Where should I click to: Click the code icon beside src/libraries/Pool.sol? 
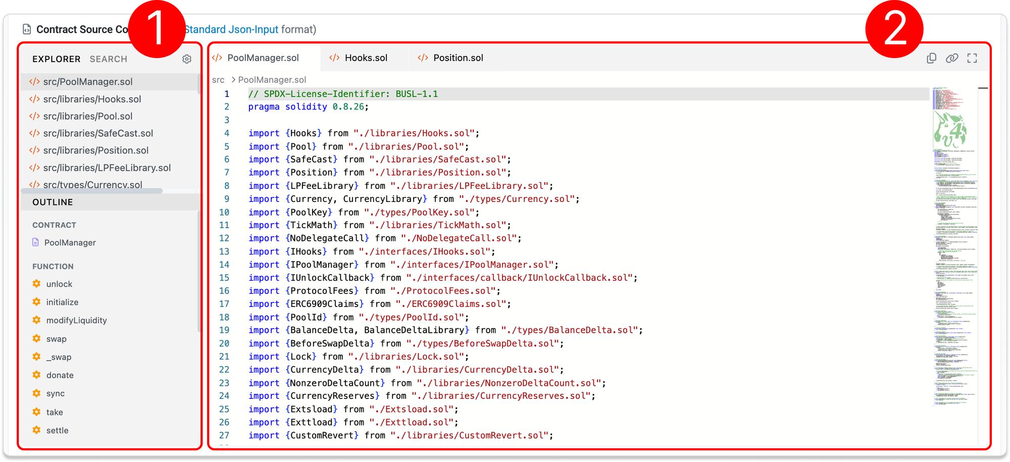click(x=34, y=116)
